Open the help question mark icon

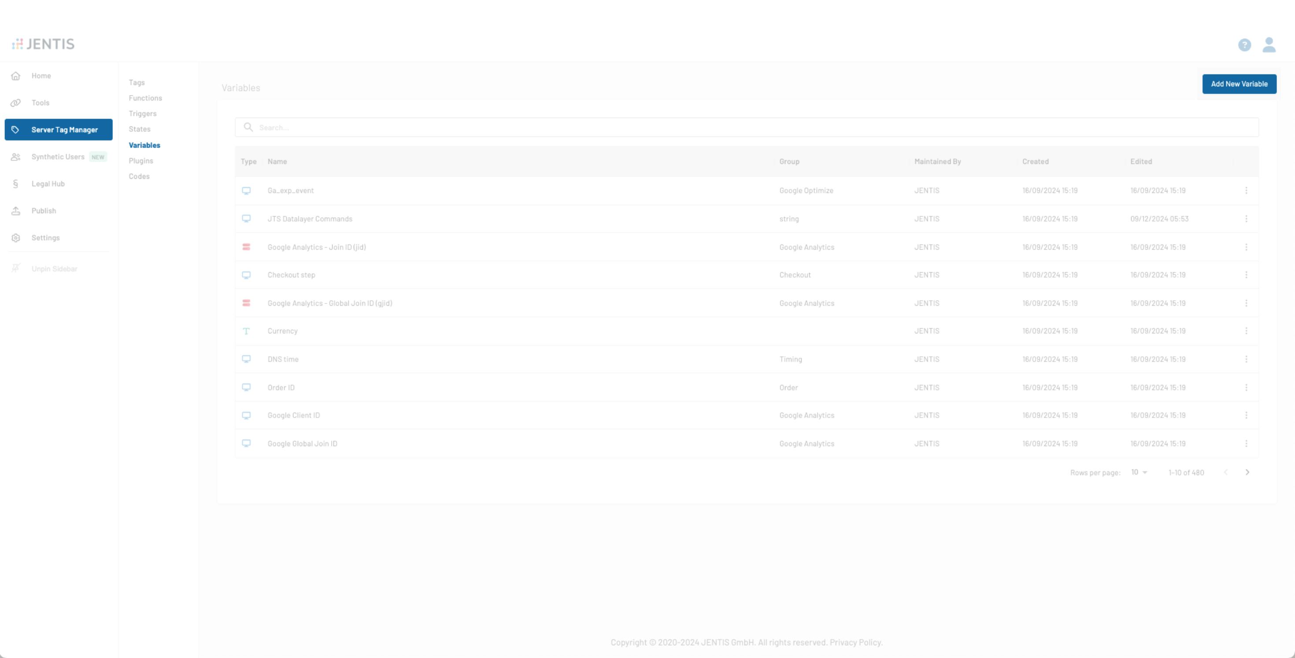1244,45
